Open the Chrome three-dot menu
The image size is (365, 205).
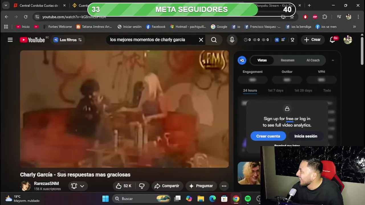pos(358,17)
